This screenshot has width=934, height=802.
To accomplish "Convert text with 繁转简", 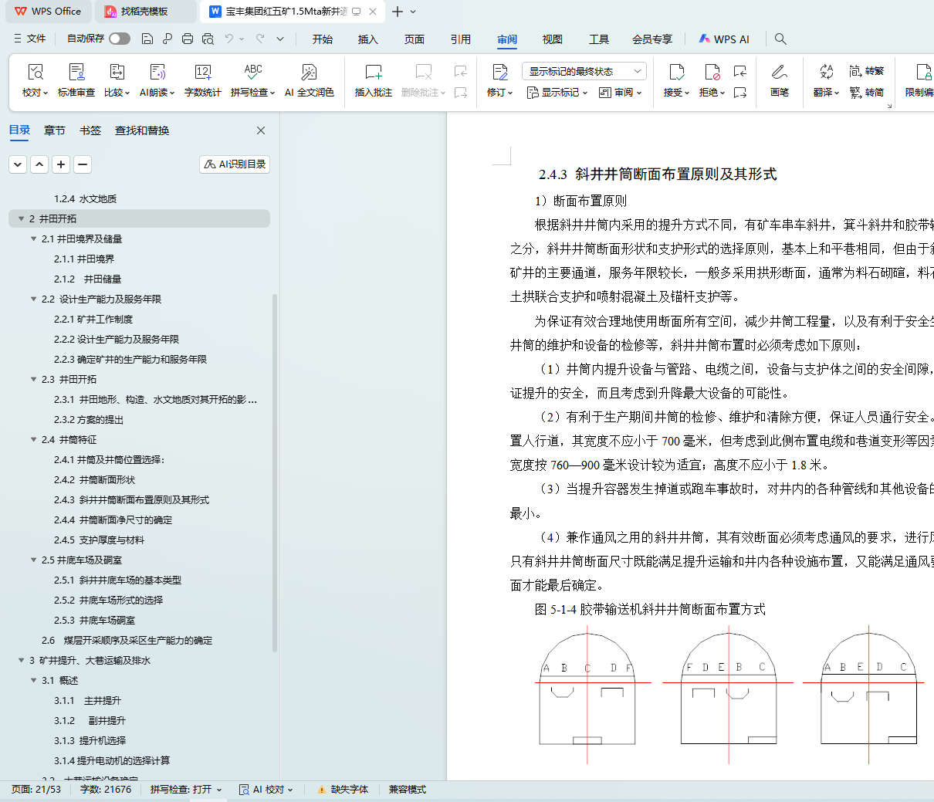I will point(867,93).
